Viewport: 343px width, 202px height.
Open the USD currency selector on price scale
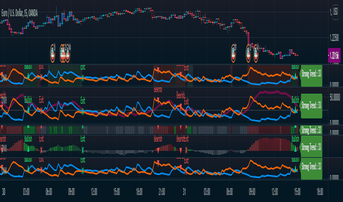point(335,12)
